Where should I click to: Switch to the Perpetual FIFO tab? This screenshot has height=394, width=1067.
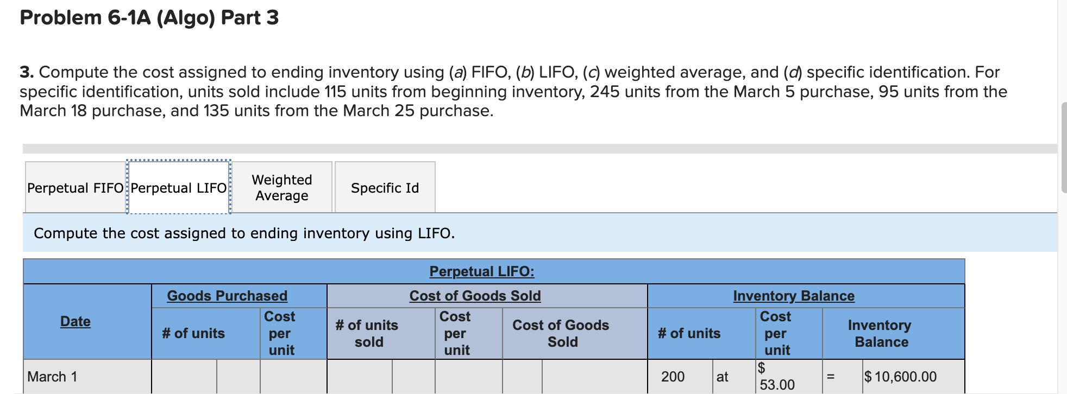(74, 188)
